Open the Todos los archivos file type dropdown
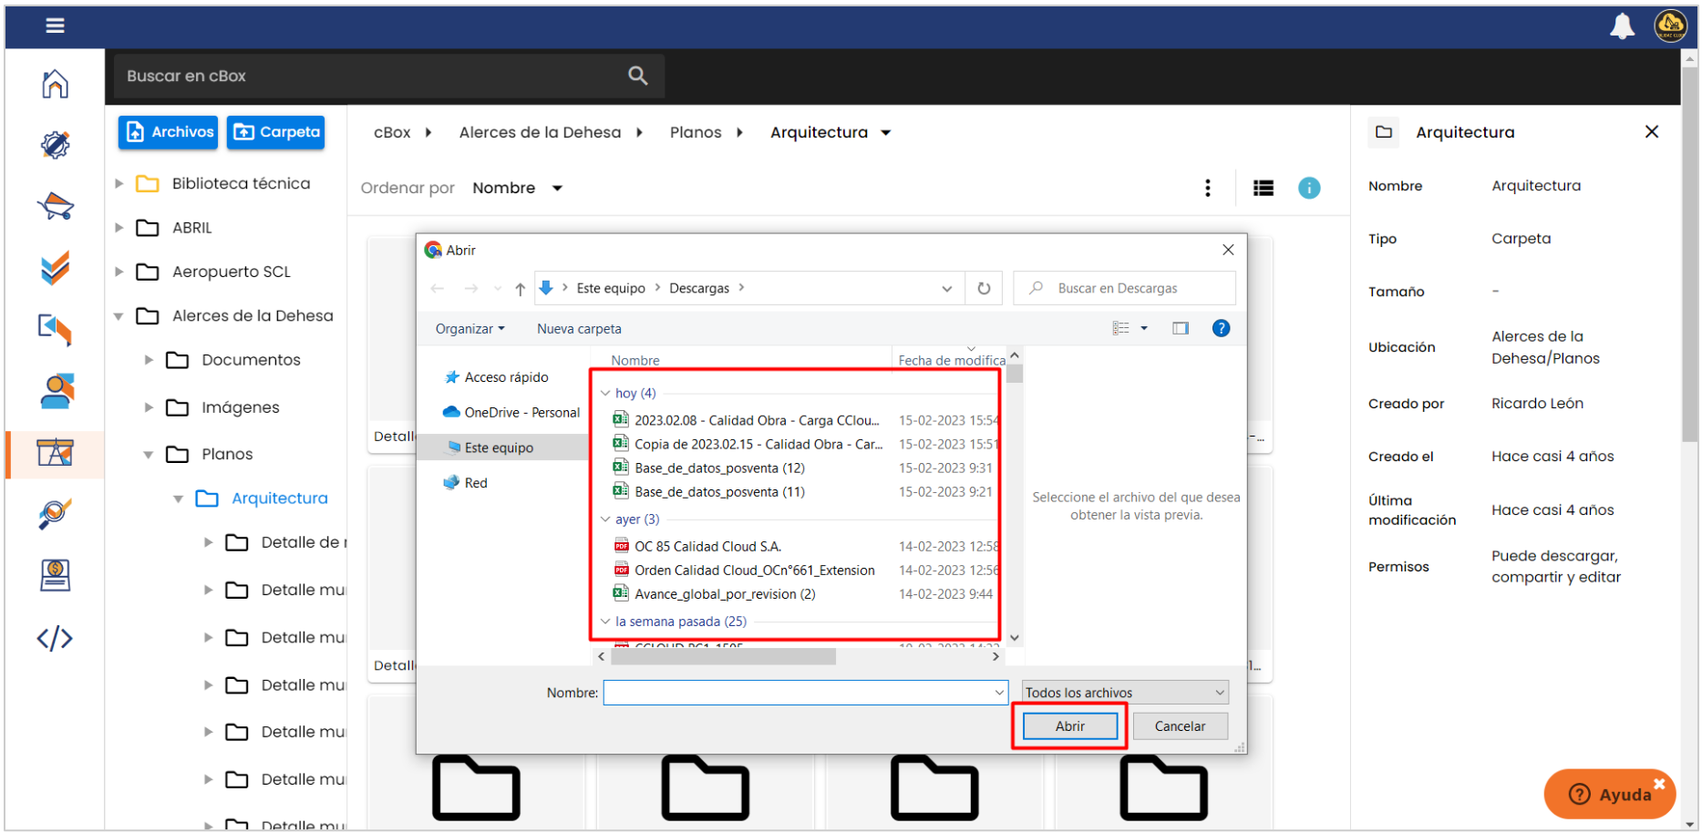1702x833 pixels. (x=1125, y=693)
